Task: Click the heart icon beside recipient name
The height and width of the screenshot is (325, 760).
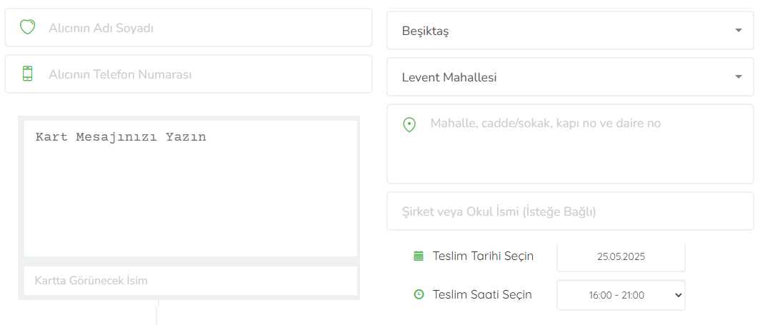Action: 28,27
